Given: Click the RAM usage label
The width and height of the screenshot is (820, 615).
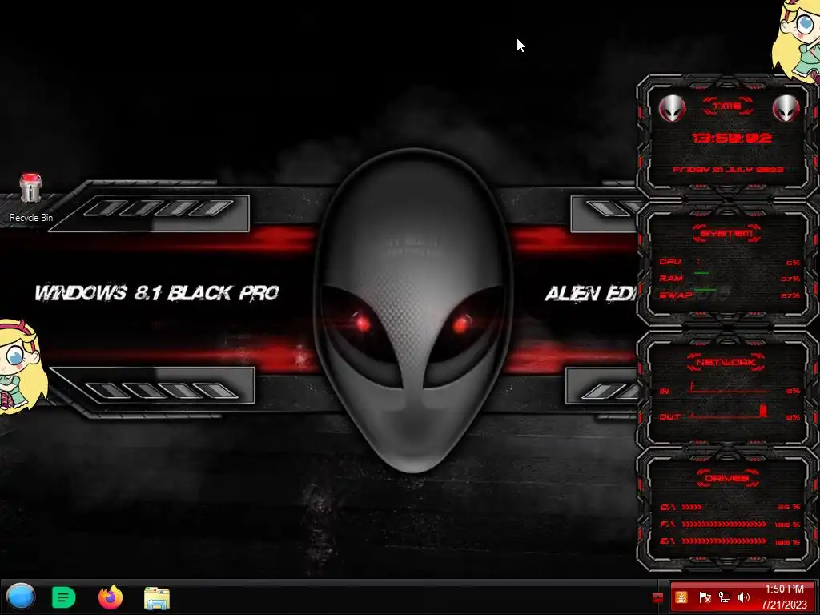Looking at the screenshot, I should (x=671, y=278).
